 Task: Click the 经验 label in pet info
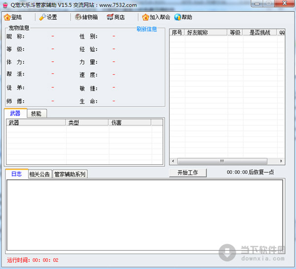point(88,49)
